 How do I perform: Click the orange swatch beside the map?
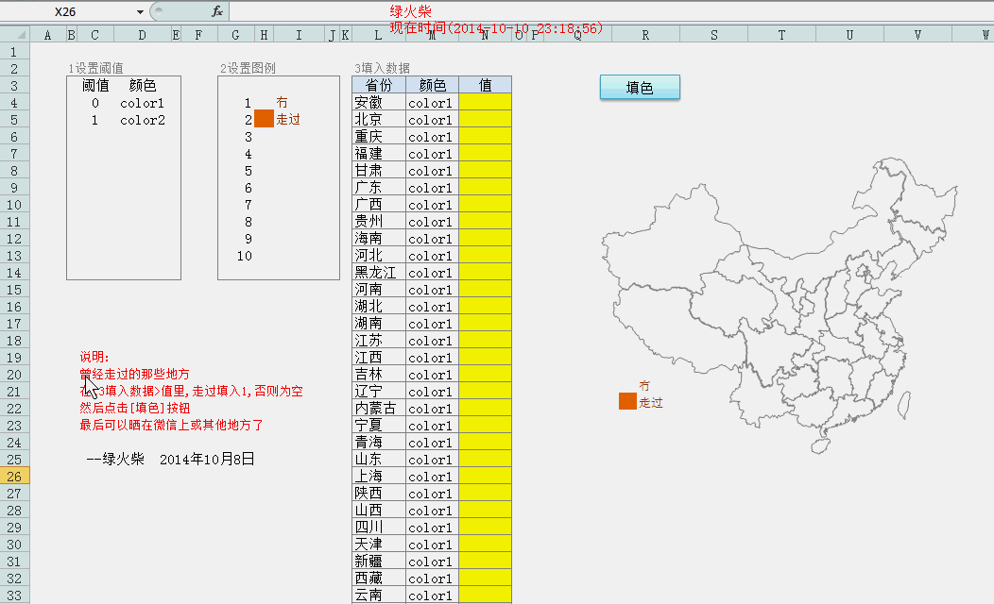[627, 401]
